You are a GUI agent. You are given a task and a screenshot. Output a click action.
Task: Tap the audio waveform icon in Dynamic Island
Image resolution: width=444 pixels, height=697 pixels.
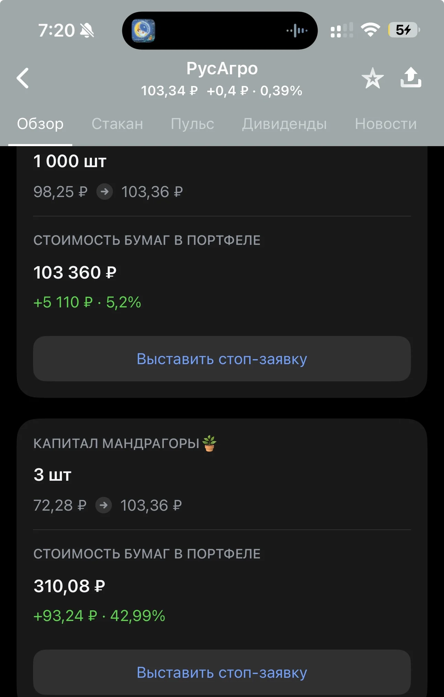297,31
